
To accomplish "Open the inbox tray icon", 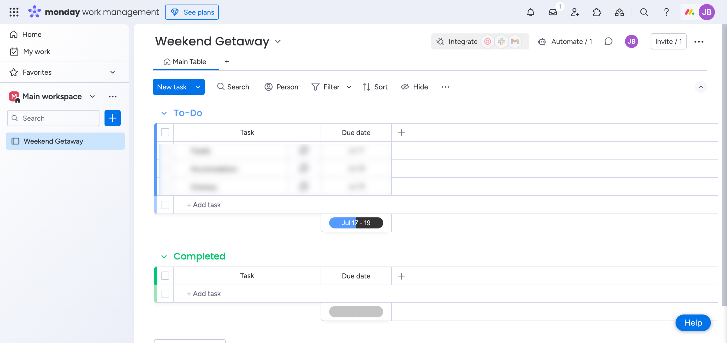I will tap(553, 12).
